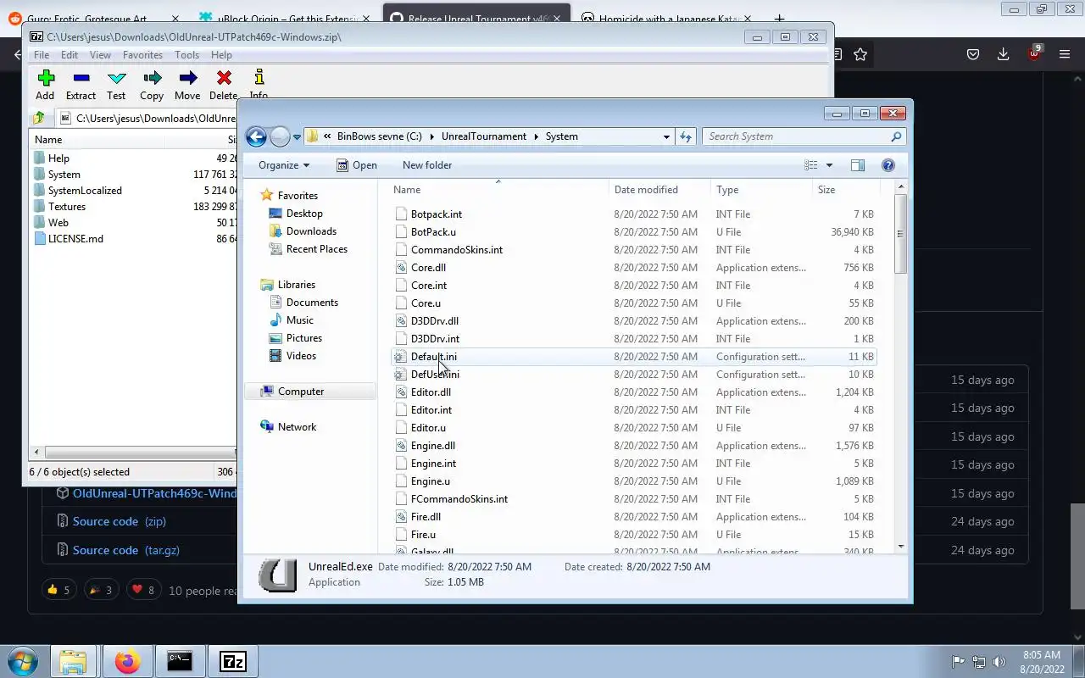Go forward in Explorer window
This screenshot has width=1085, height=678.
click(x=280, y=136)
